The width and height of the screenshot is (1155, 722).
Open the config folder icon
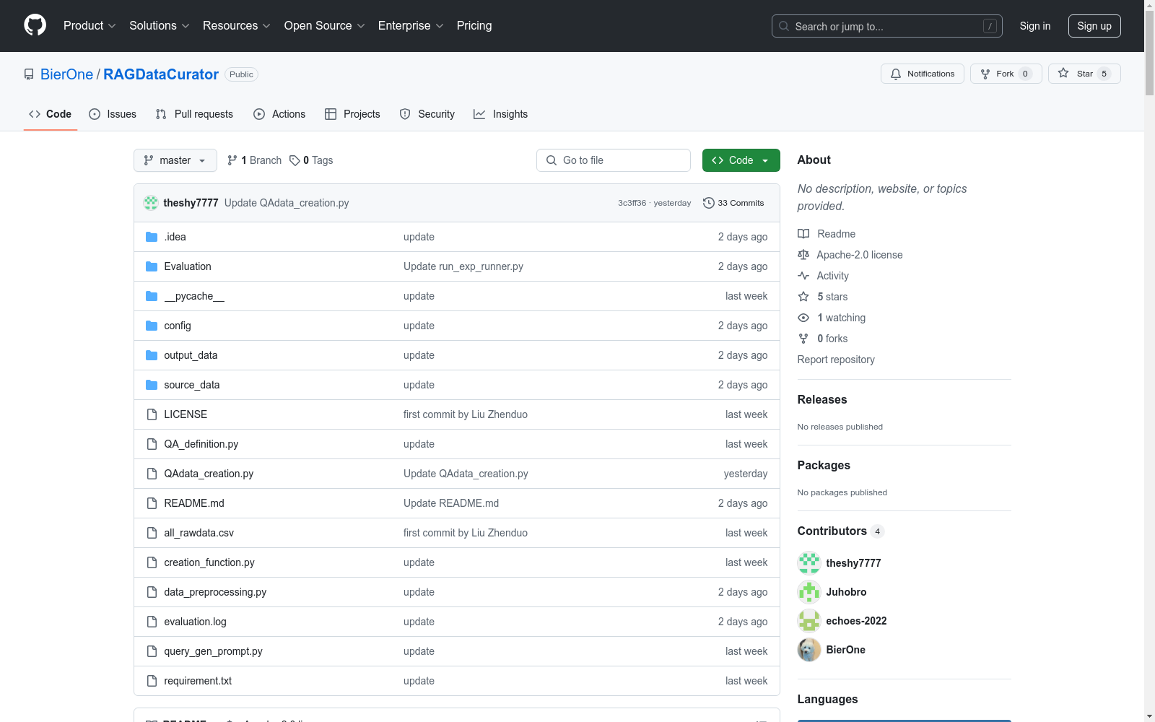(x=152, y=326)
